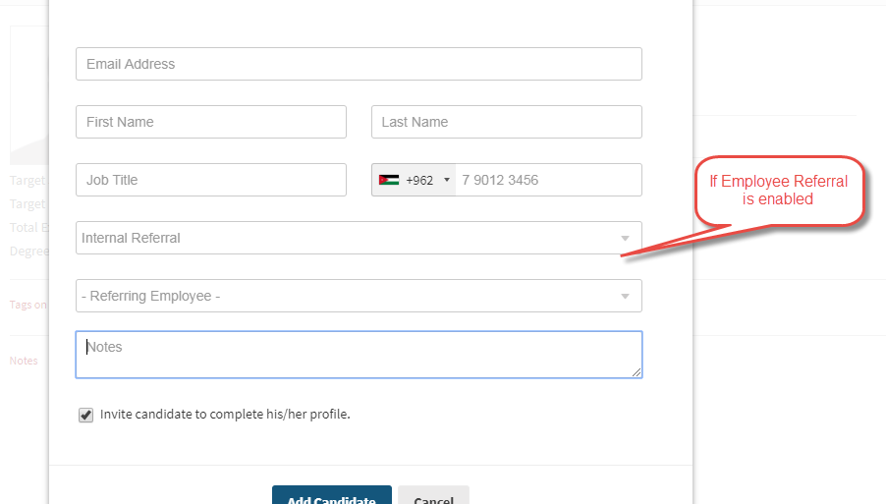
Task: Click inside the Notes text area
Action: coord(359,355)
